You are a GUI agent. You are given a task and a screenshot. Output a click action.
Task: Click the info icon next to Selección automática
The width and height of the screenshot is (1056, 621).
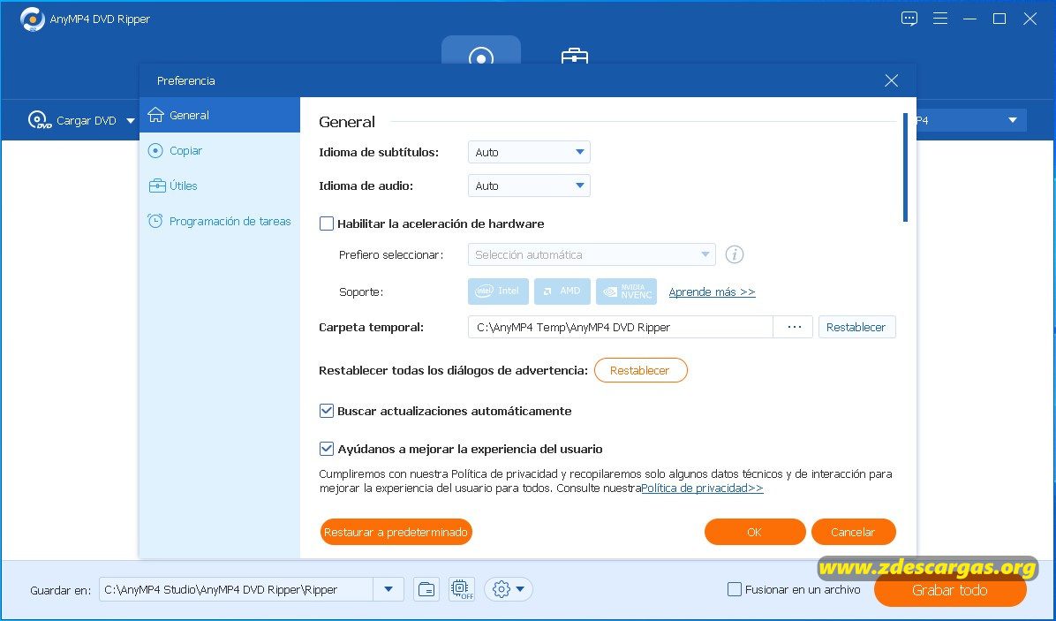click(x=734, y=254)
